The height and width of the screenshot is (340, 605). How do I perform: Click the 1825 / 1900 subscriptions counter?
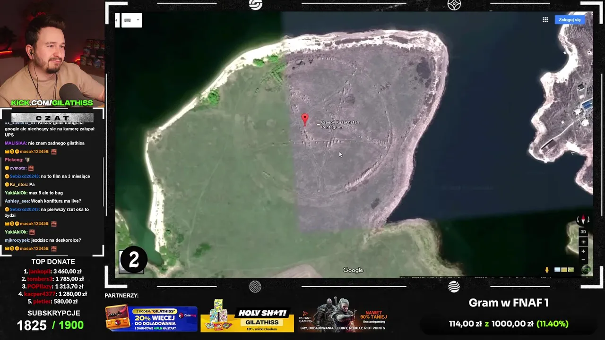coord(50,325)
